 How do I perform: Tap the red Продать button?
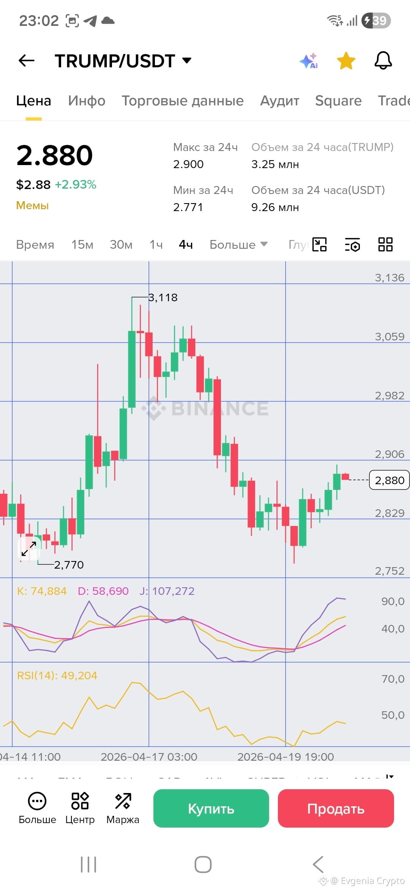(x=336, y=808)
